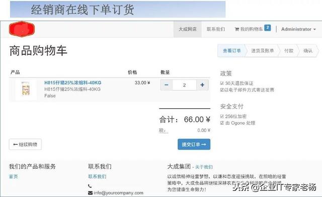This screenshot has height=197, width=322.
Task: Click the 继续购物 continue shopping button
Action: coord(25,144)
